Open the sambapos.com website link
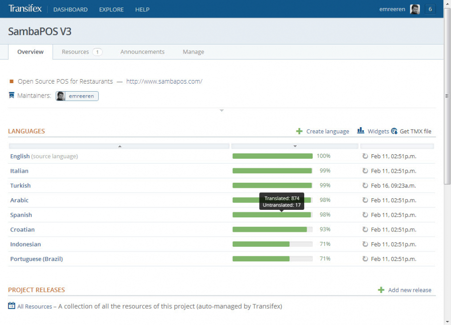451x325 pixels. click(164, 81)
